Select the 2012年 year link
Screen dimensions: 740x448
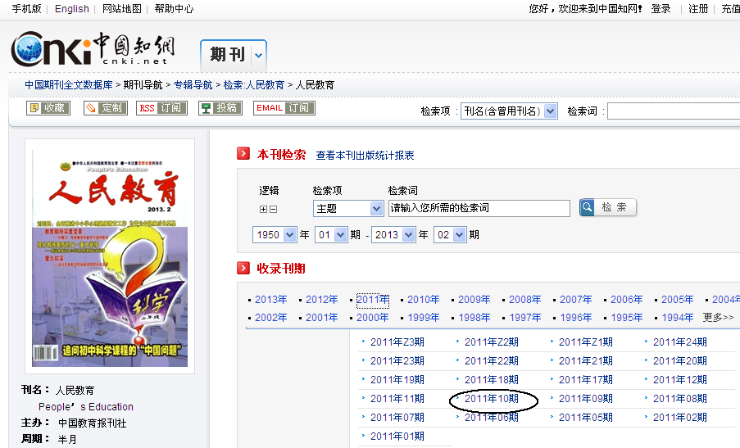point(322,300)
